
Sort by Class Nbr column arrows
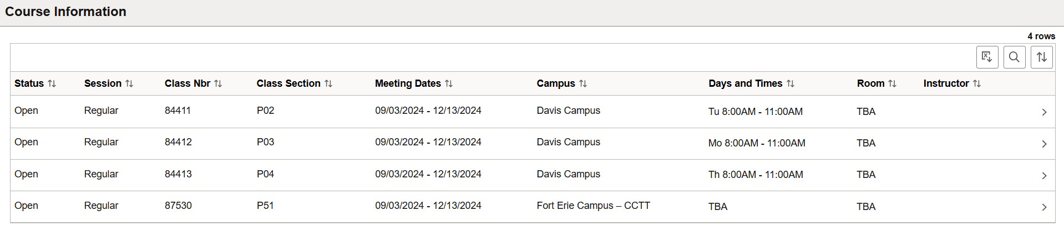tap(218, 83)
